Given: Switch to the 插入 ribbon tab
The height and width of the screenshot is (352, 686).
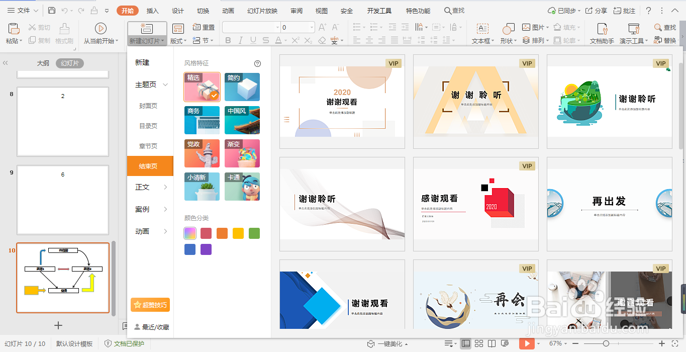Looking at the screenshot, I should point(152,10).
